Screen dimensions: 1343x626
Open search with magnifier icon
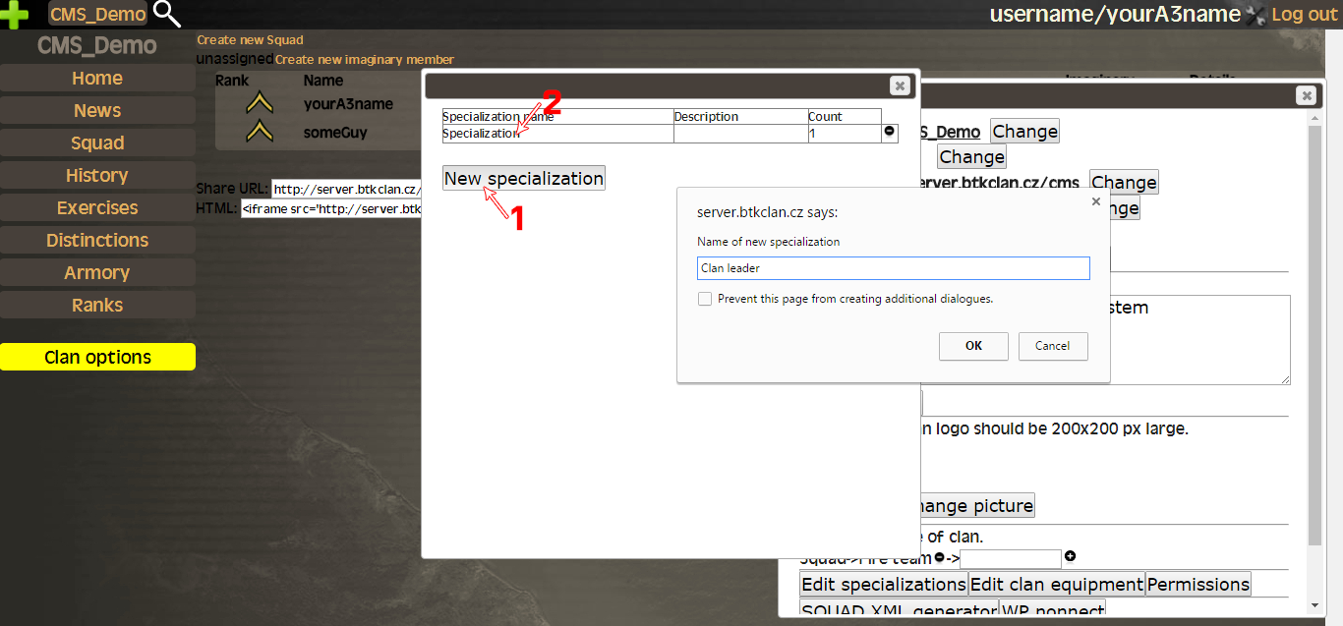pyautogui.click(x=167, y=14)
